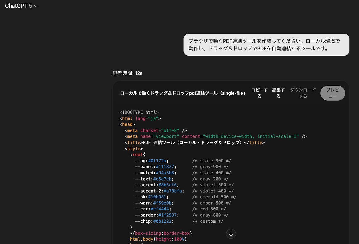359x244 pixels.
Task: Click the ダウンロードする option
Action: pos(303,93)
